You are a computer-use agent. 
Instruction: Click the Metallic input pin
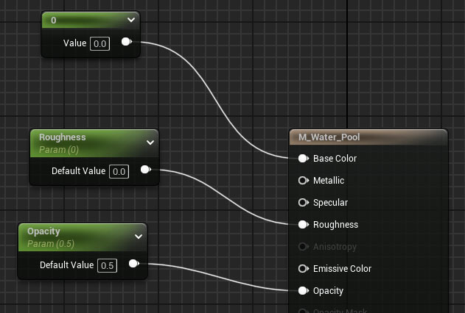(x=303, y=181)
